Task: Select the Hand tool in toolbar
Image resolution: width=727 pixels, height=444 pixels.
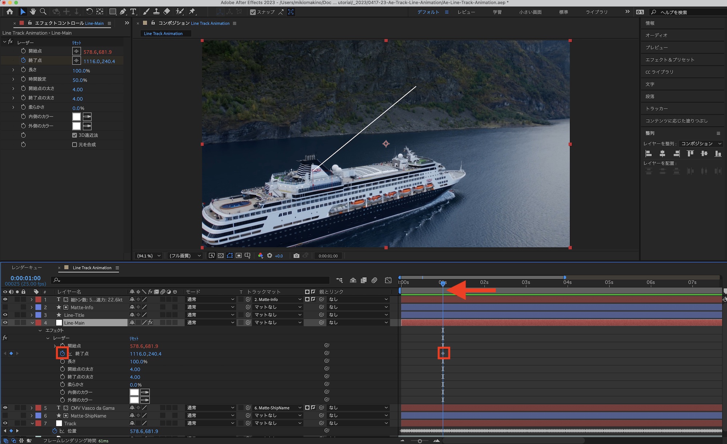Action: tap(33, 12)
